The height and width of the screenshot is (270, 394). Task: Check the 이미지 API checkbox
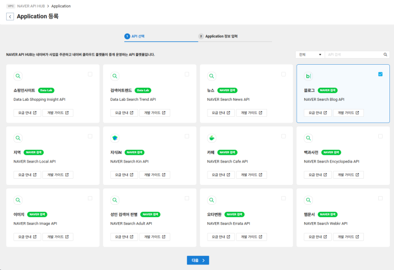pyautogui.click(x=90, y=198)
